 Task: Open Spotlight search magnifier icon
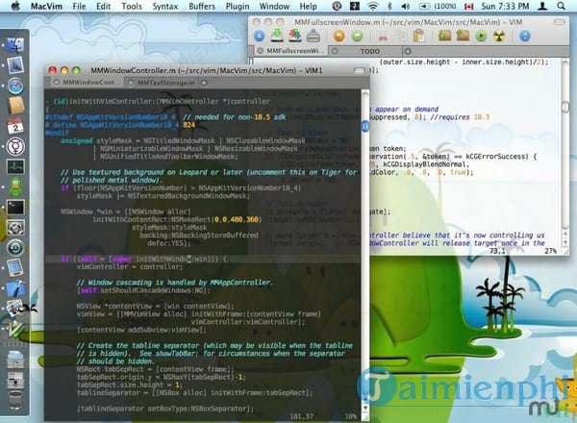pyautogui.click(x=561, y=7)
